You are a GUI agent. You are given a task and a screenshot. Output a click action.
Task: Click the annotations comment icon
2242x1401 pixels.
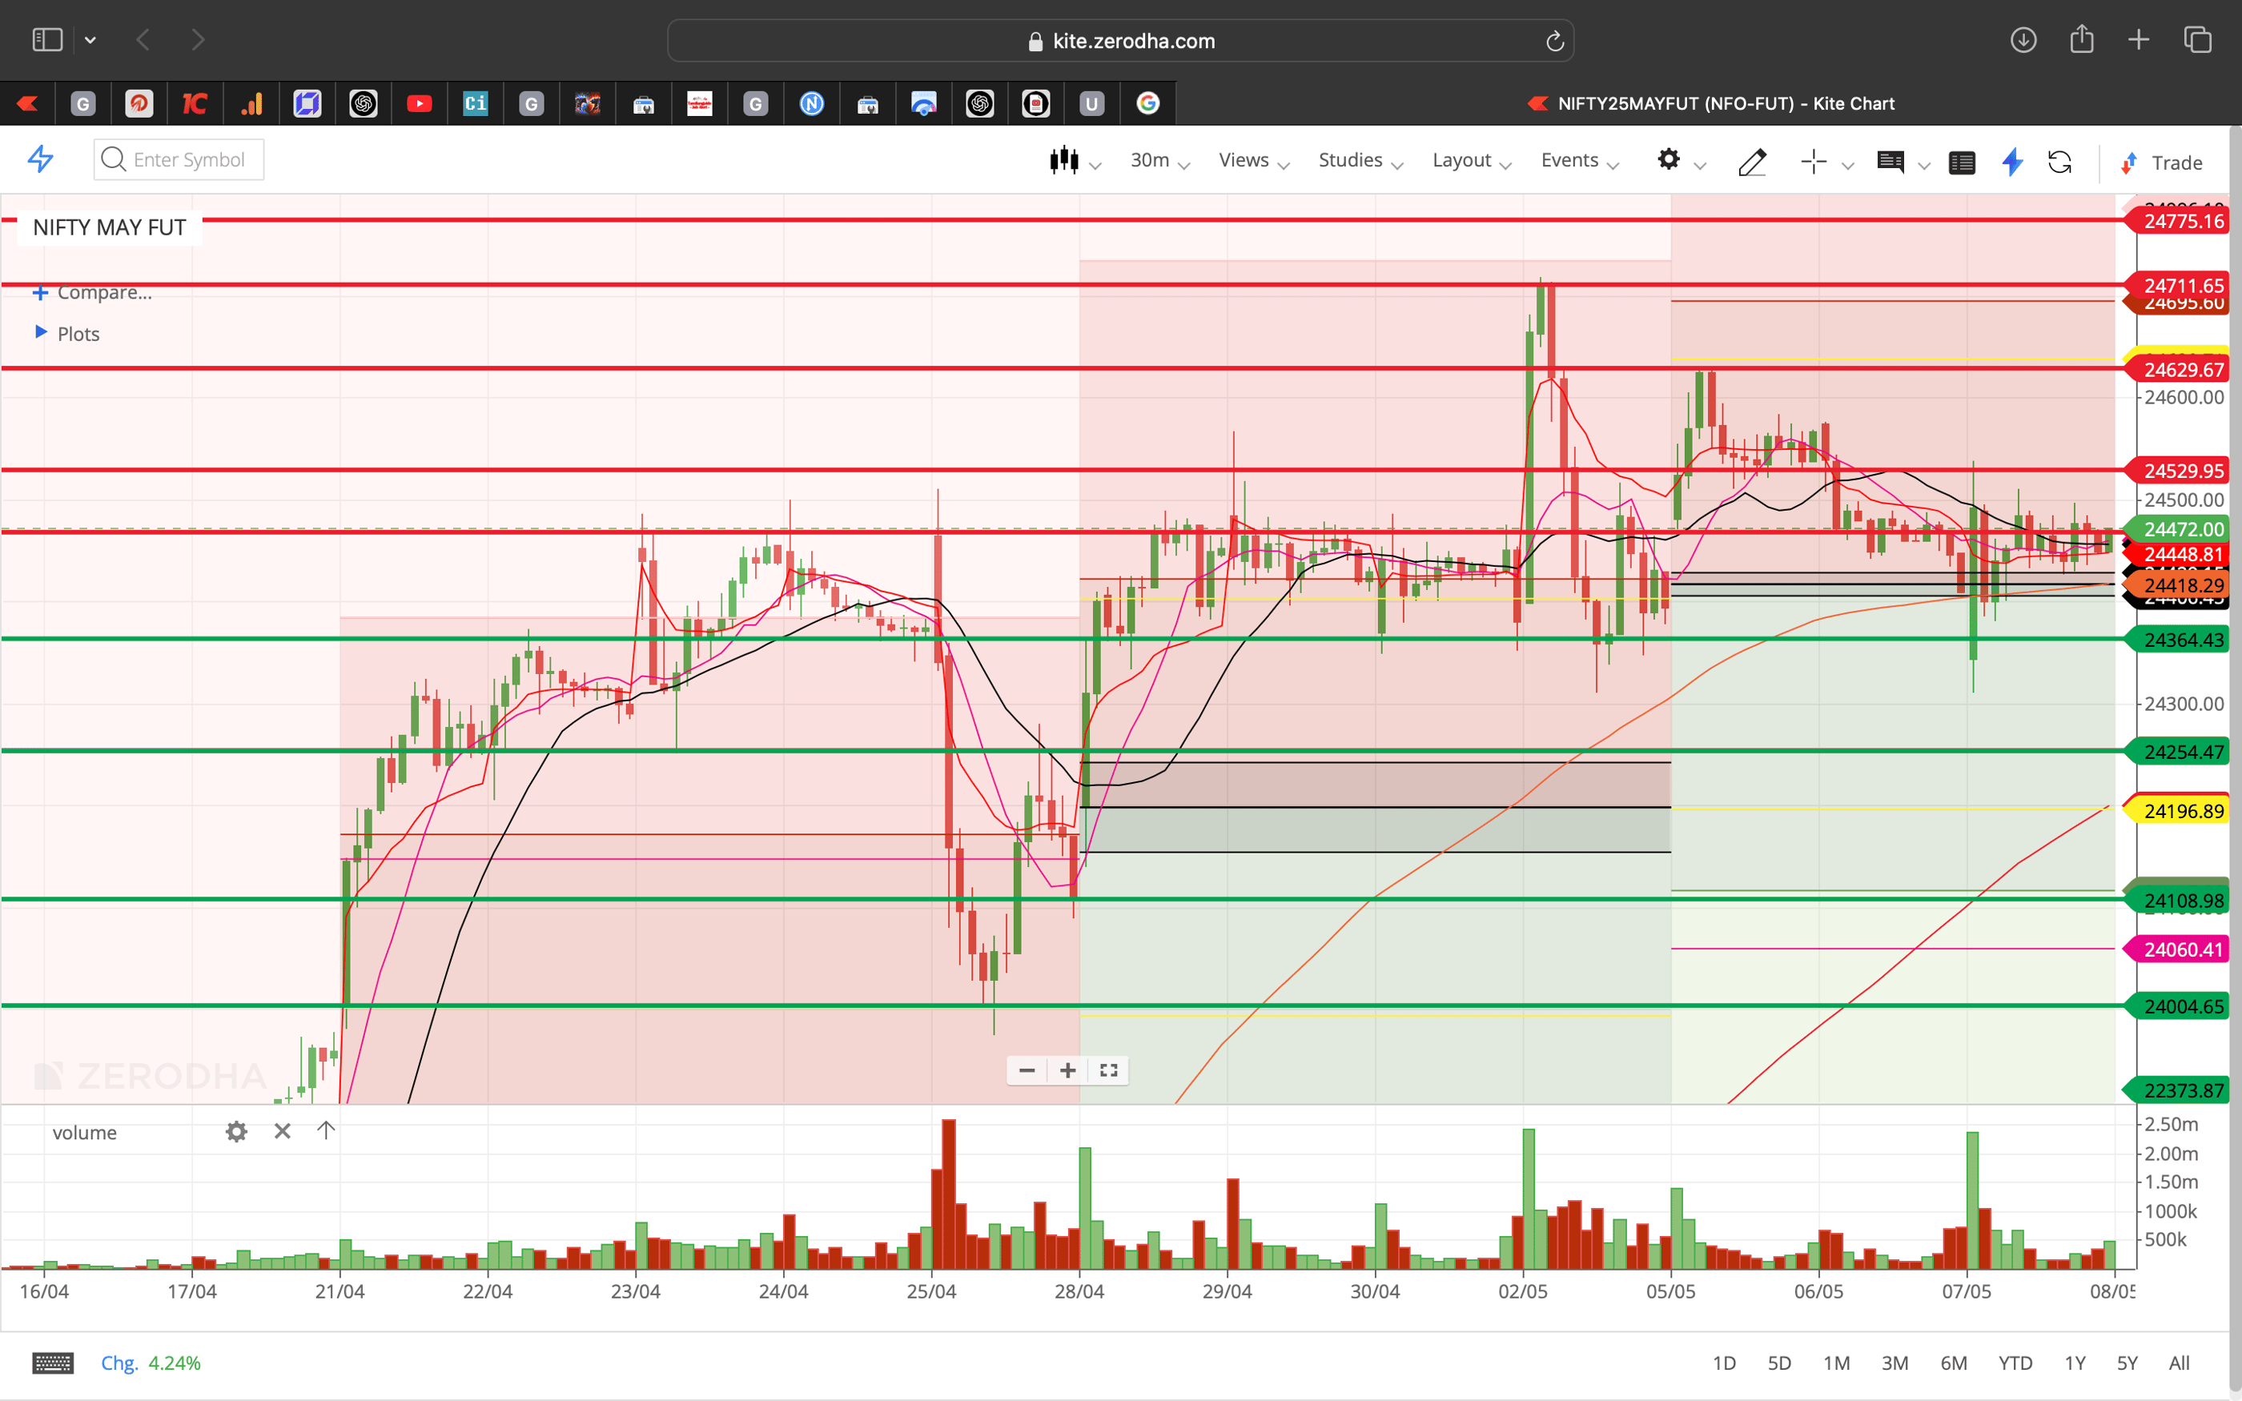pos(1892,163)
